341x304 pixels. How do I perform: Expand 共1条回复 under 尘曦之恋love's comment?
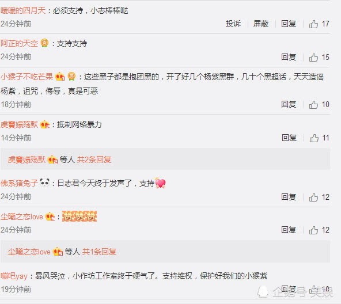pos(99,252)
